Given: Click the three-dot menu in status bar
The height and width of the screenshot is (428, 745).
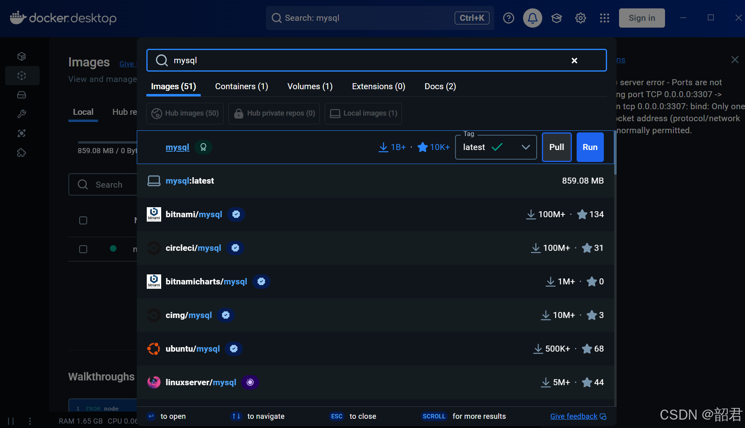Looking at the screenshot, I should pyautogui.click(x=30, y=421).
